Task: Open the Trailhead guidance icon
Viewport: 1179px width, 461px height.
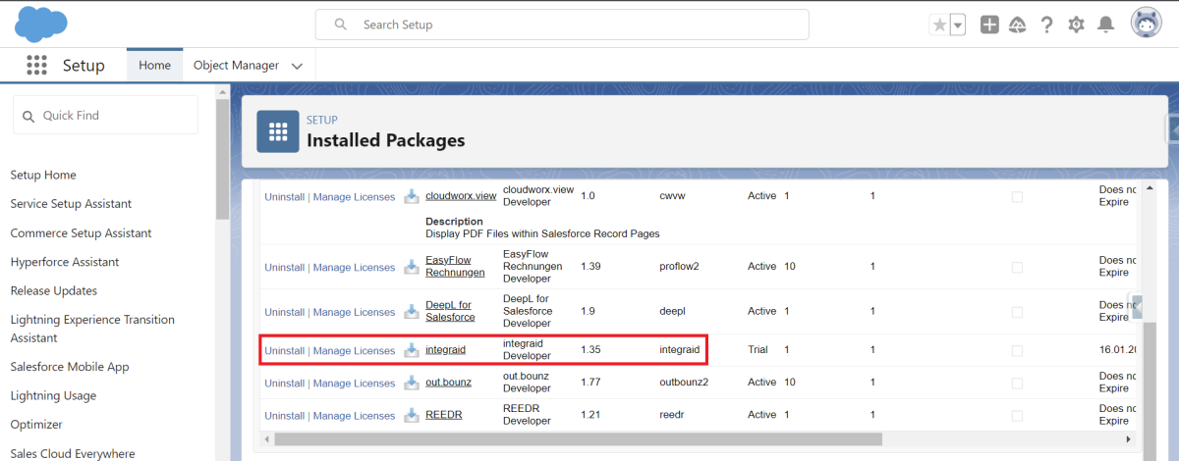Action: click(x=1018, y=25)
